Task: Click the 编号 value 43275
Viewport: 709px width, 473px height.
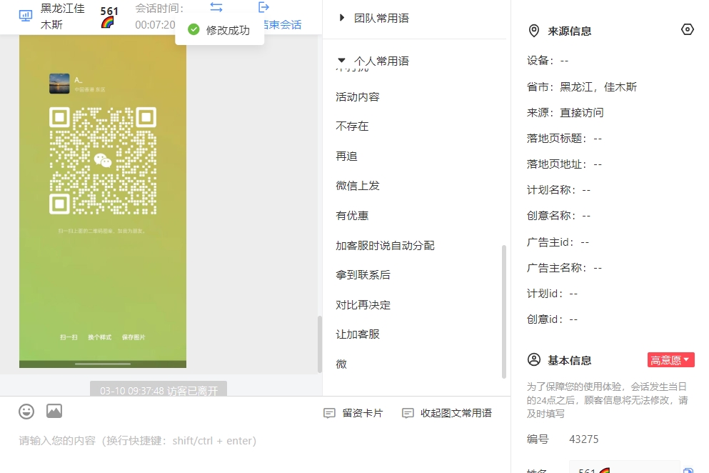Action: tap(584, 439)
